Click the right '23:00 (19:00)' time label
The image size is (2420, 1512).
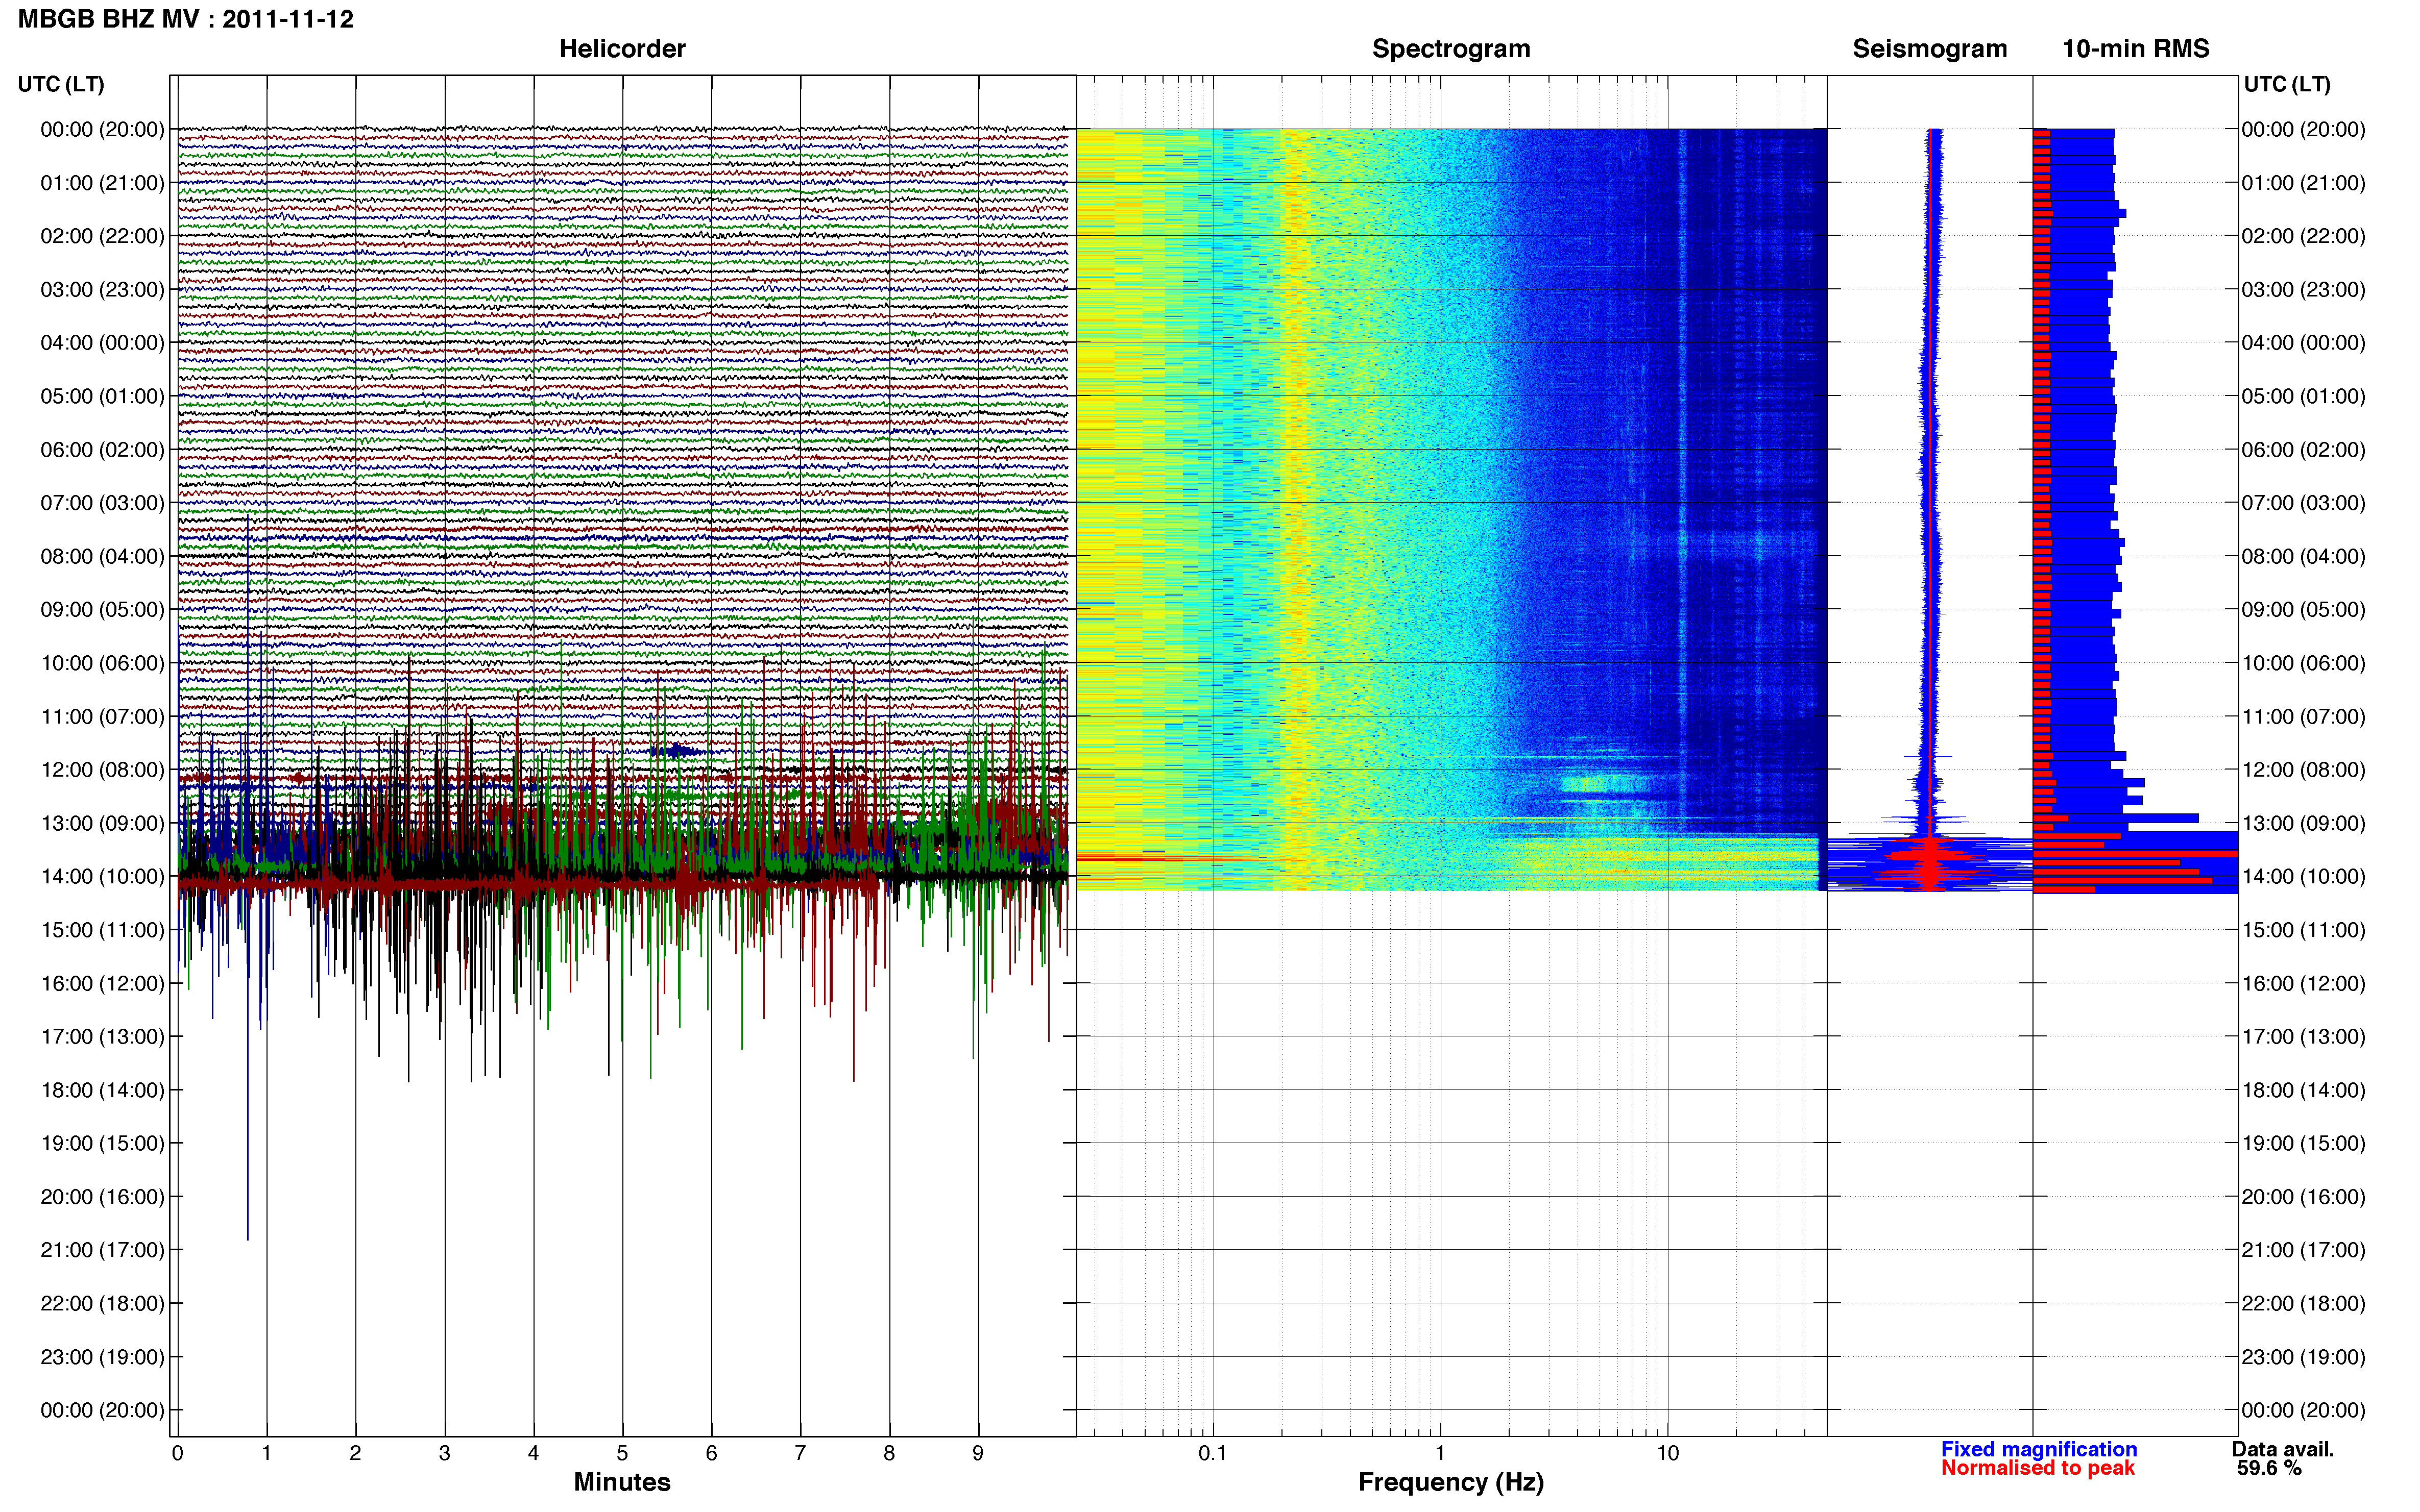point(2303,1357)
